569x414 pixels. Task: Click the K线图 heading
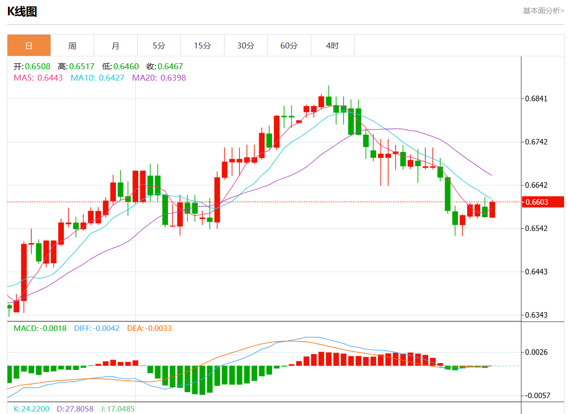[22, 12]
